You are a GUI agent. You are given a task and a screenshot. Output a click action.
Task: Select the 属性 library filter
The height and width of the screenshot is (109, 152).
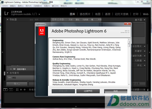click(x=77, y=20)
